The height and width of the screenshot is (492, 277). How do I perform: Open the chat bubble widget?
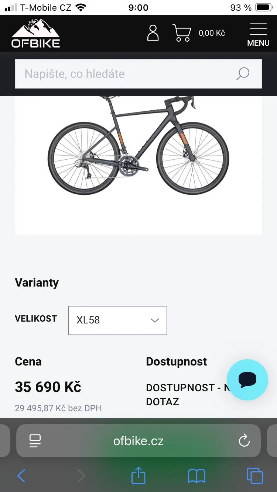[x=247, y=380]
